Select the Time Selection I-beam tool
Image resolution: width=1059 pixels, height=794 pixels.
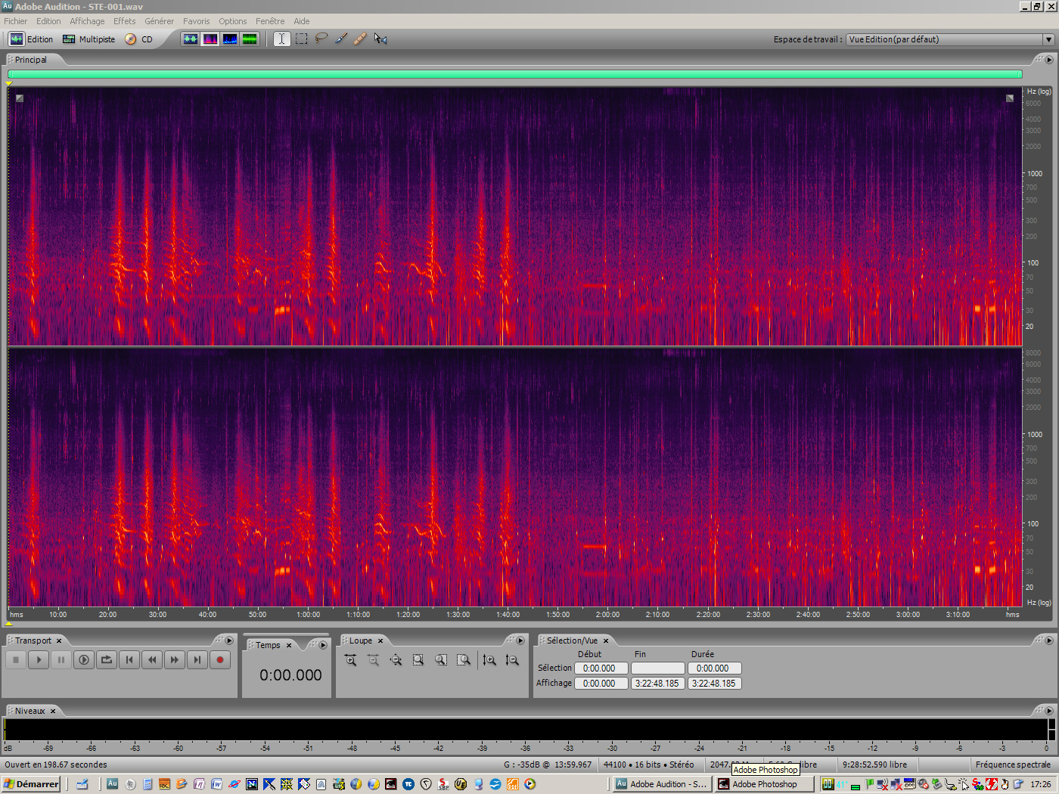click(281, 39)
